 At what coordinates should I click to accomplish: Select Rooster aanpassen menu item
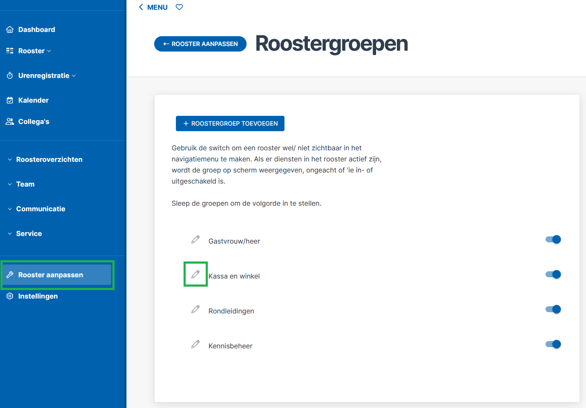(57, 275)
